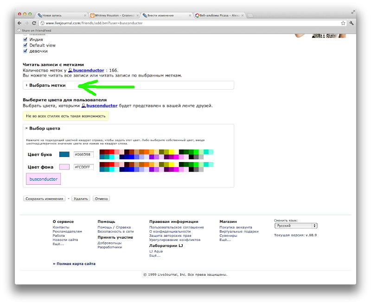Open Покупка аккаунта link
The width and height of the screenshot is (371, 305).
click(x=236, y=227)
